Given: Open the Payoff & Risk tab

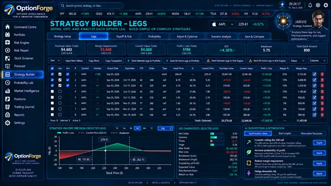Looking at the screenshot, I should [x=124, y=36].
